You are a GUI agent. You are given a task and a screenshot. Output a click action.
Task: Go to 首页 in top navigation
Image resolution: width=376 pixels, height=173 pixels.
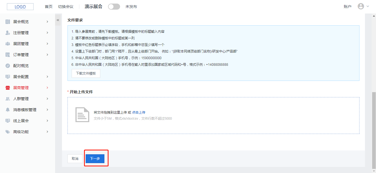pyautogui.click(x=48, y=7)
